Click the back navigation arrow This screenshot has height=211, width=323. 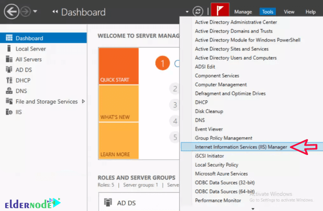point(11,12)
